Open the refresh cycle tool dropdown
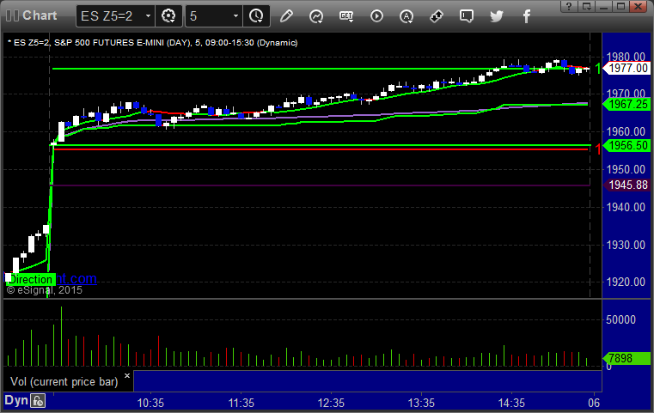This screenshot has width=654, height=413. pos(316,15)
